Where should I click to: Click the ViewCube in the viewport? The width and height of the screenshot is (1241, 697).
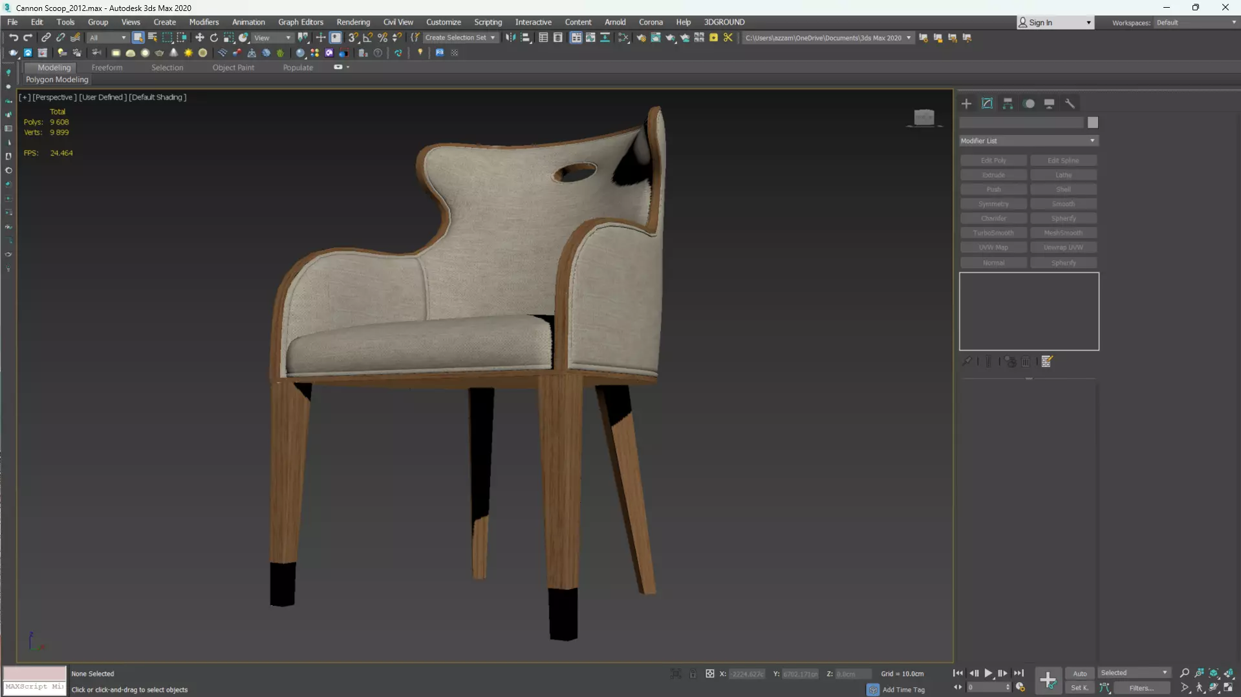924,117
